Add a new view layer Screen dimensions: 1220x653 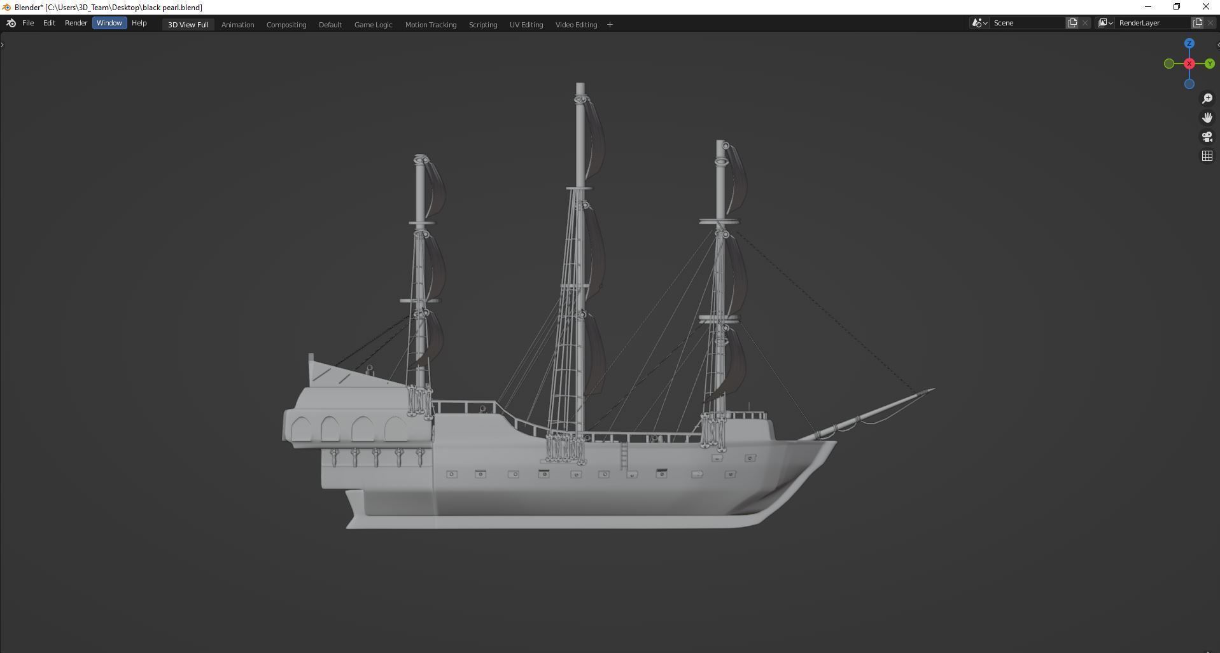point(1198,23)
